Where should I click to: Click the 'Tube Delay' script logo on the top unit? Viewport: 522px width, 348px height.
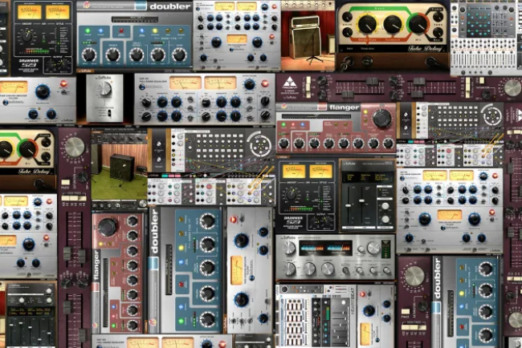click(425, 49)
